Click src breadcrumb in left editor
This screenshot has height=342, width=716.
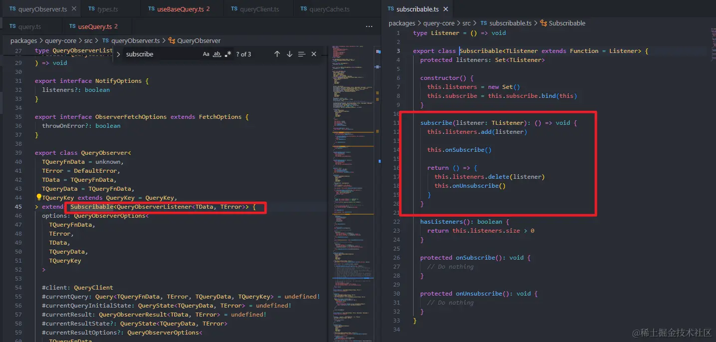pos(88,41)
